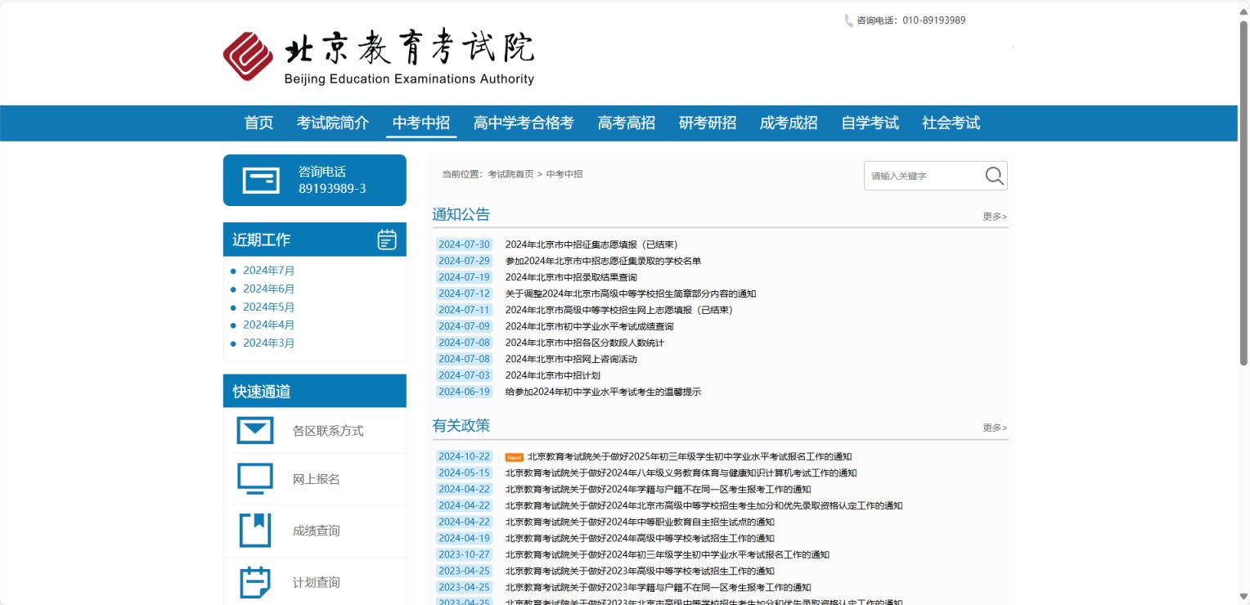Click the card icon in 咨询电话 box
Screen dimensions: 1250x605
[x=261, y=180]
